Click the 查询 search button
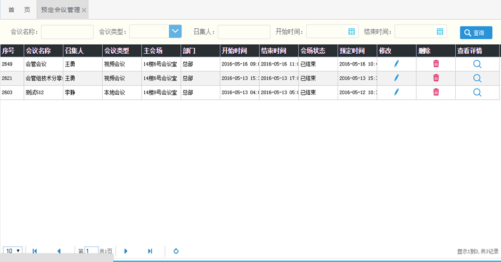The height and width of the screenshot is (262, 501). tap(475, 32)
